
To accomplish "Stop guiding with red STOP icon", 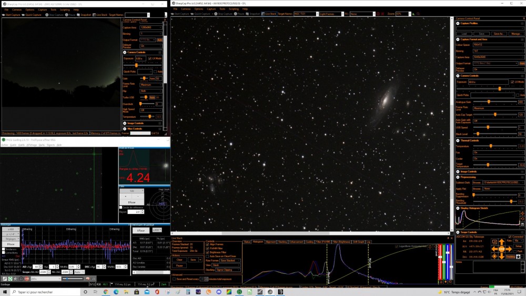I will 27,279.
